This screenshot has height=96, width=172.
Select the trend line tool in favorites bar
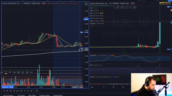pyautogui.click(x=126, y=7)
